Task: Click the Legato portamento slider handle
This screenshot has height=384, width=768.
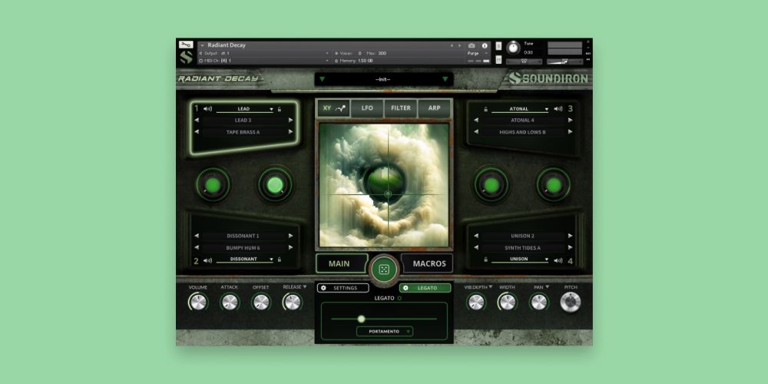Action: click(x=362, y=319)
